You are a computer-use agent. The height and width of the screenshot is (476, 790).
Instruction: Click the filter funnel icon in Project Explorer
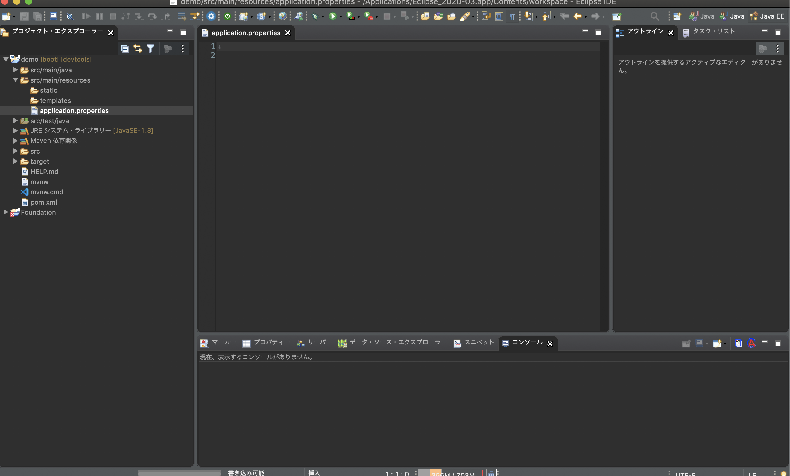(x=150, y=49)
